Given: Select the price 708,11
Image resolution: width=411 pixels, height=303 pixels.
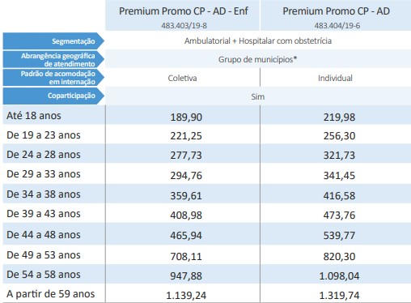Looking at the screenshot, I should (x=186, y=256).
